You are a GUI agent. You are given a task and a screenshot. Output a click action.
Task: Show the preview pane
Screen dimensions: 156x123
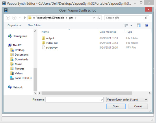139,25
